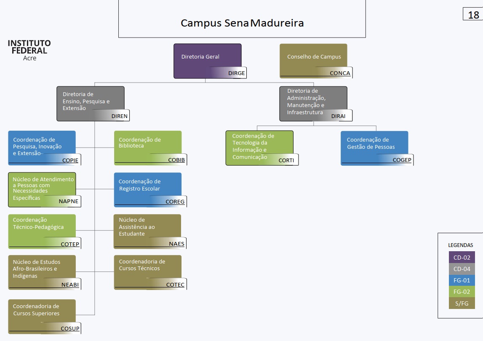Click the COPIE coordination box
Screen dimensions: 483x341
coord(42,148)
